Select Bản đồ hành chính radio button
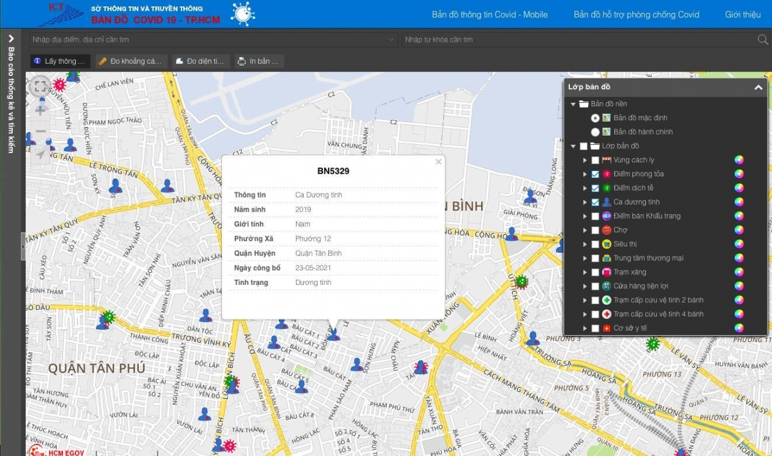The width and height of the screenshot is (772, 456). click(595, 132)
